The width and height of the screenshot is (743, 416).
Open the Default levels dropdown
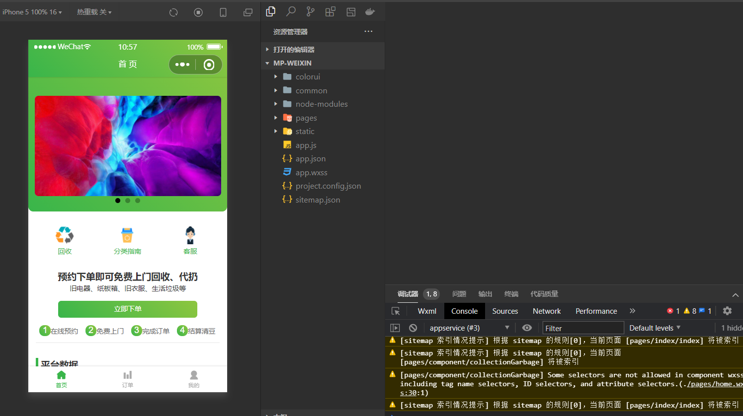click(655, 328)
